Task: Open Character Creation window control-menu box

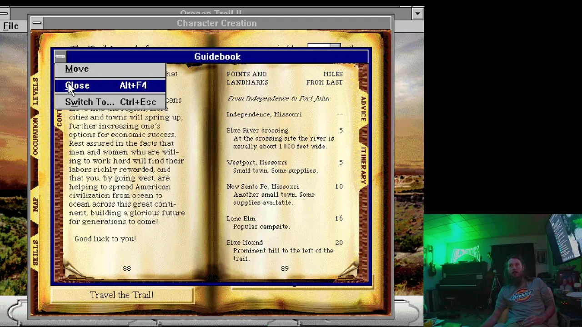Action: pos(37,23)
